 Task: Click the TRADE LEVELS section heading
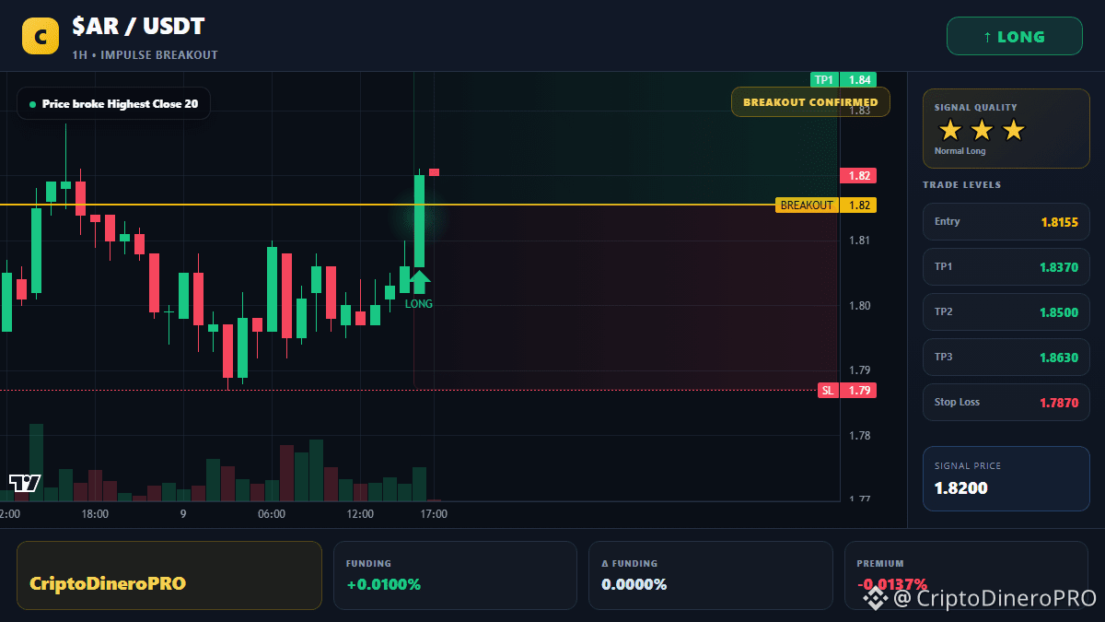pyautogui.click(x=961, y=185)
